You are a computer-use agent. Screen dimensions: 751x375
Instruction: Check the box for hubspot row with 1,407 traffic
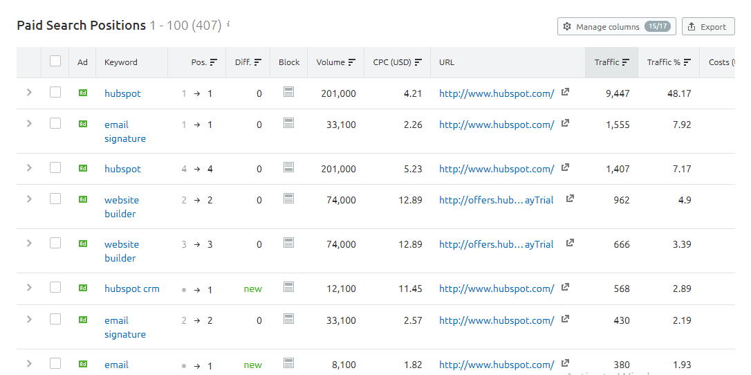coord(55,167)
